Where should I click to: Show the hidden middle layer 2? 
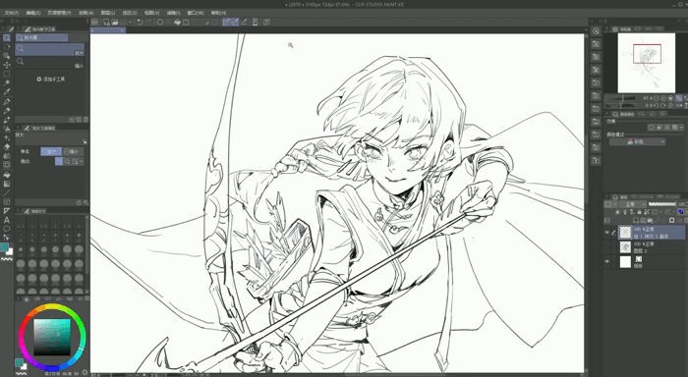pyautogui.click(x=607, y=247)
